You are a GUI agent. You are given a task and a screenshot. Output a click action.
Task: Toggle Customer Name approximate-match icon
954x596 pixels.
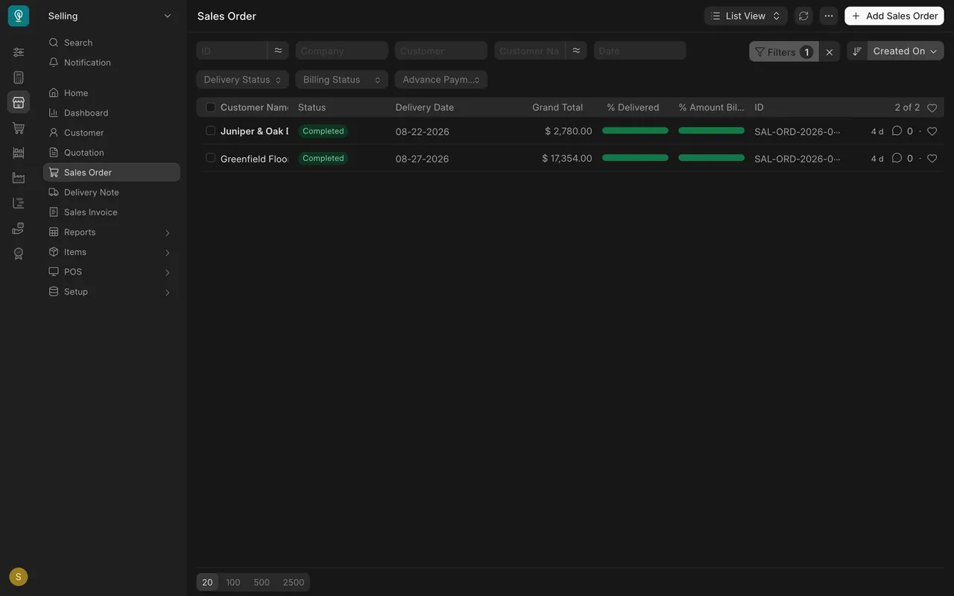pyautogui.click(x=576, y=51)
